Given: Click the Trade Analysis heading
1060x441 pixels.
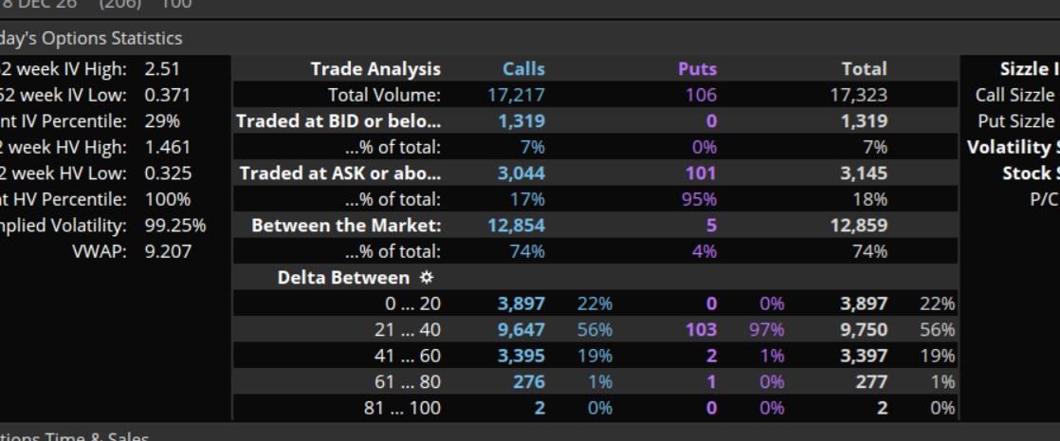Looking at the screenshot, I should pyautogui.click(x=375, y=69).
